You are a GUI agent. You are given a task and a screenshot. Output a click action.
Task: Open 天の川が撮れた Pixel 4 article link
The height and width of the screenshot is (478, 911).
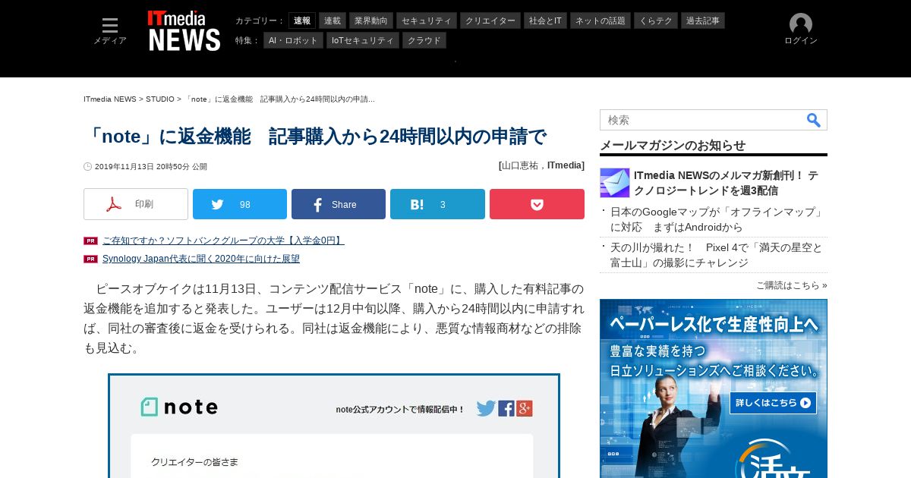click(717, 255)
